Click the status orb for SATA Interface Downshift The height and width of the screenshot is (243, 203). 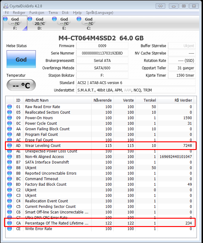tap(10, 162)
